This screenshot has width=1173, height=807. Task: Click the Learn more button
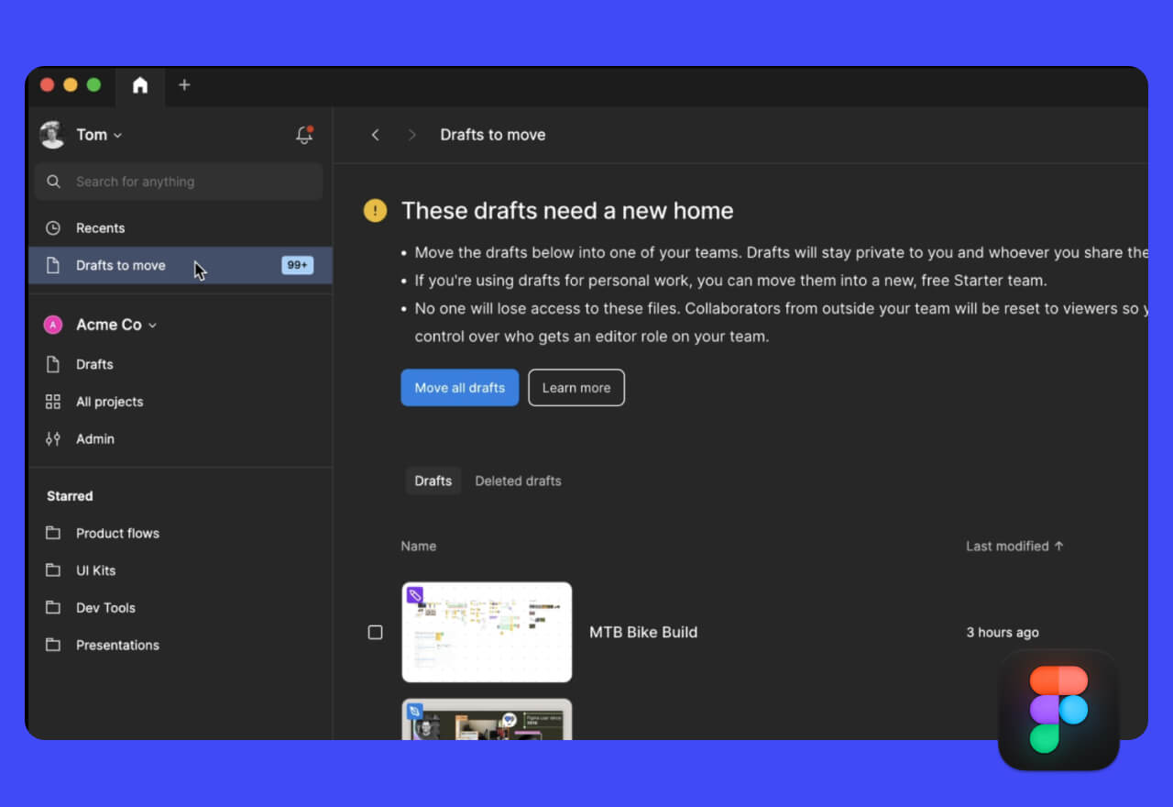[576, 388]
